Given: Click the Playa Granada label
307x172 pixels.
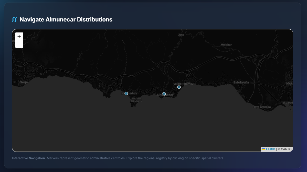Looking at the screenshot, I should (261, 107).
